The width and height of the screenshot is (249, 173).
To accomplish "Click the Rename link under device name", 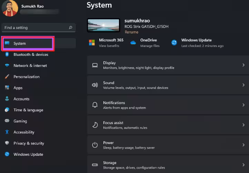I will 131,32.
